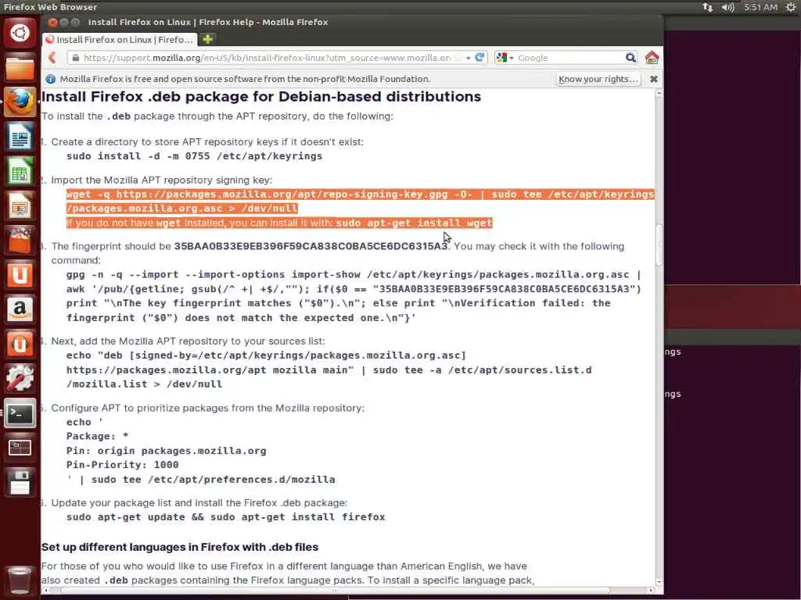This screenshot has height=600, width=801.
Task: Reload the page with the refresh icon
Action: click(x=480, y=58)
